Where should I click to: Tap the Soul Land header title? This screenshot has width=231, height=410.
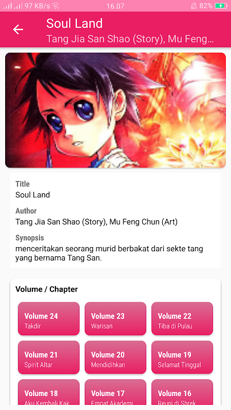74,24
